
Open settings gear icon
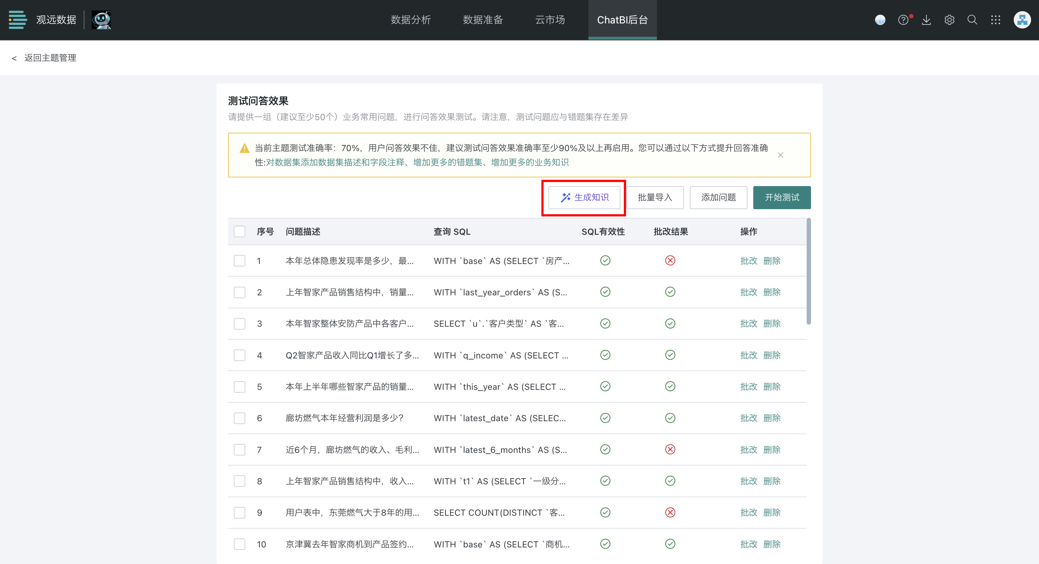coord(950,20)
